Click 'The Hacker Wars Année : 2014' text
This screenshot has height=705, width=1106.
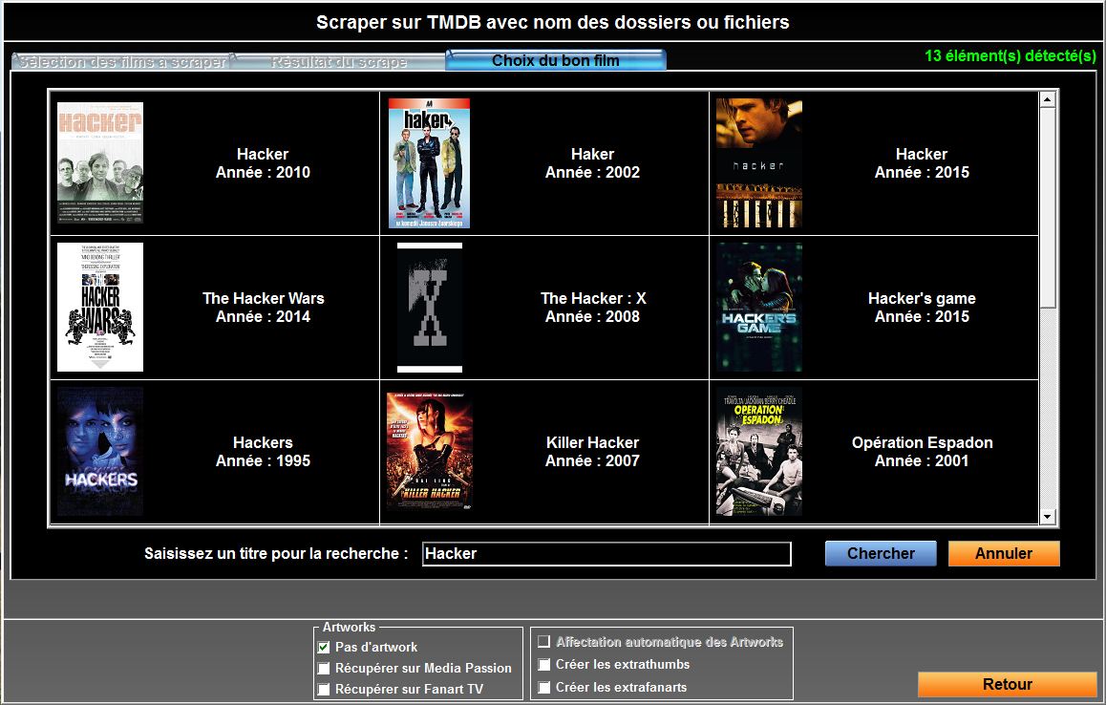[263, 307]
